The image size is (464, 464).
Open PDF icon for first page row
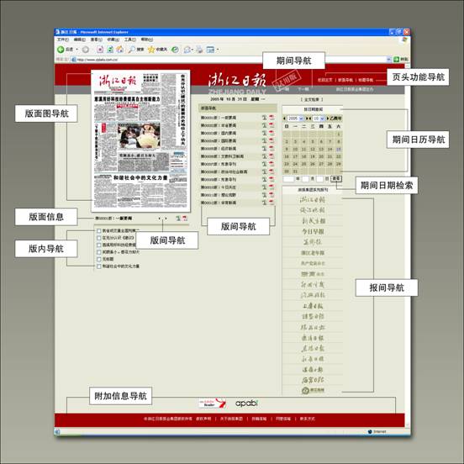(x=272, y=118)
